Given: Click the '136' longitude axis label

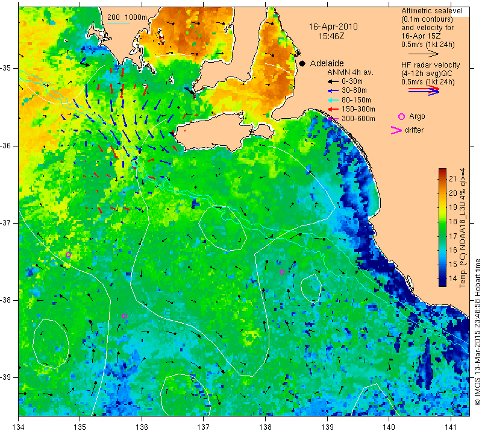Looking at the screenshot, I should pyautogui.click(x=142, y=427).
